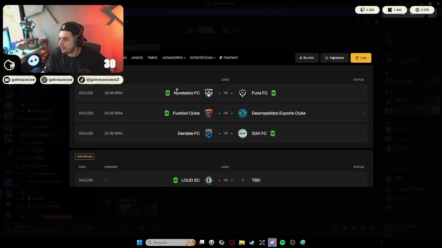Open the FANTASY menu item
442x248 pixels.
(x=229, y=58)
